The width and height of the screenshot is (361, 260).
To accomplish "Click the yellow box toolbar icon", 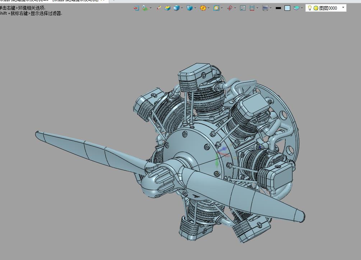I will coord(167,8).
